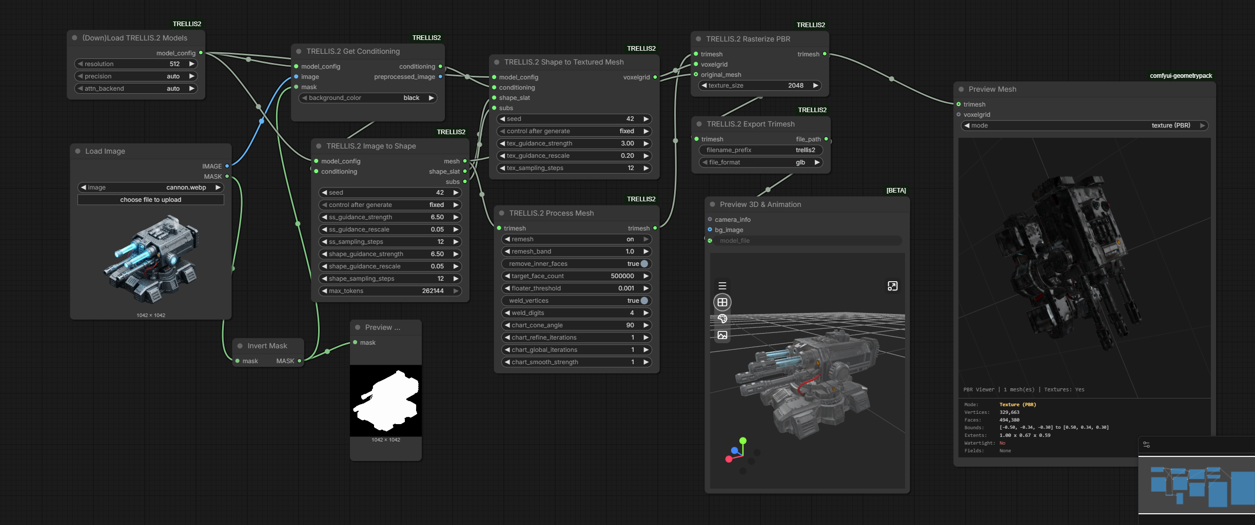The height and width of the screenshot is (525, 1255).
Task: Click the model_file field in Preview 3D
Action: click(x=808, y=241)
